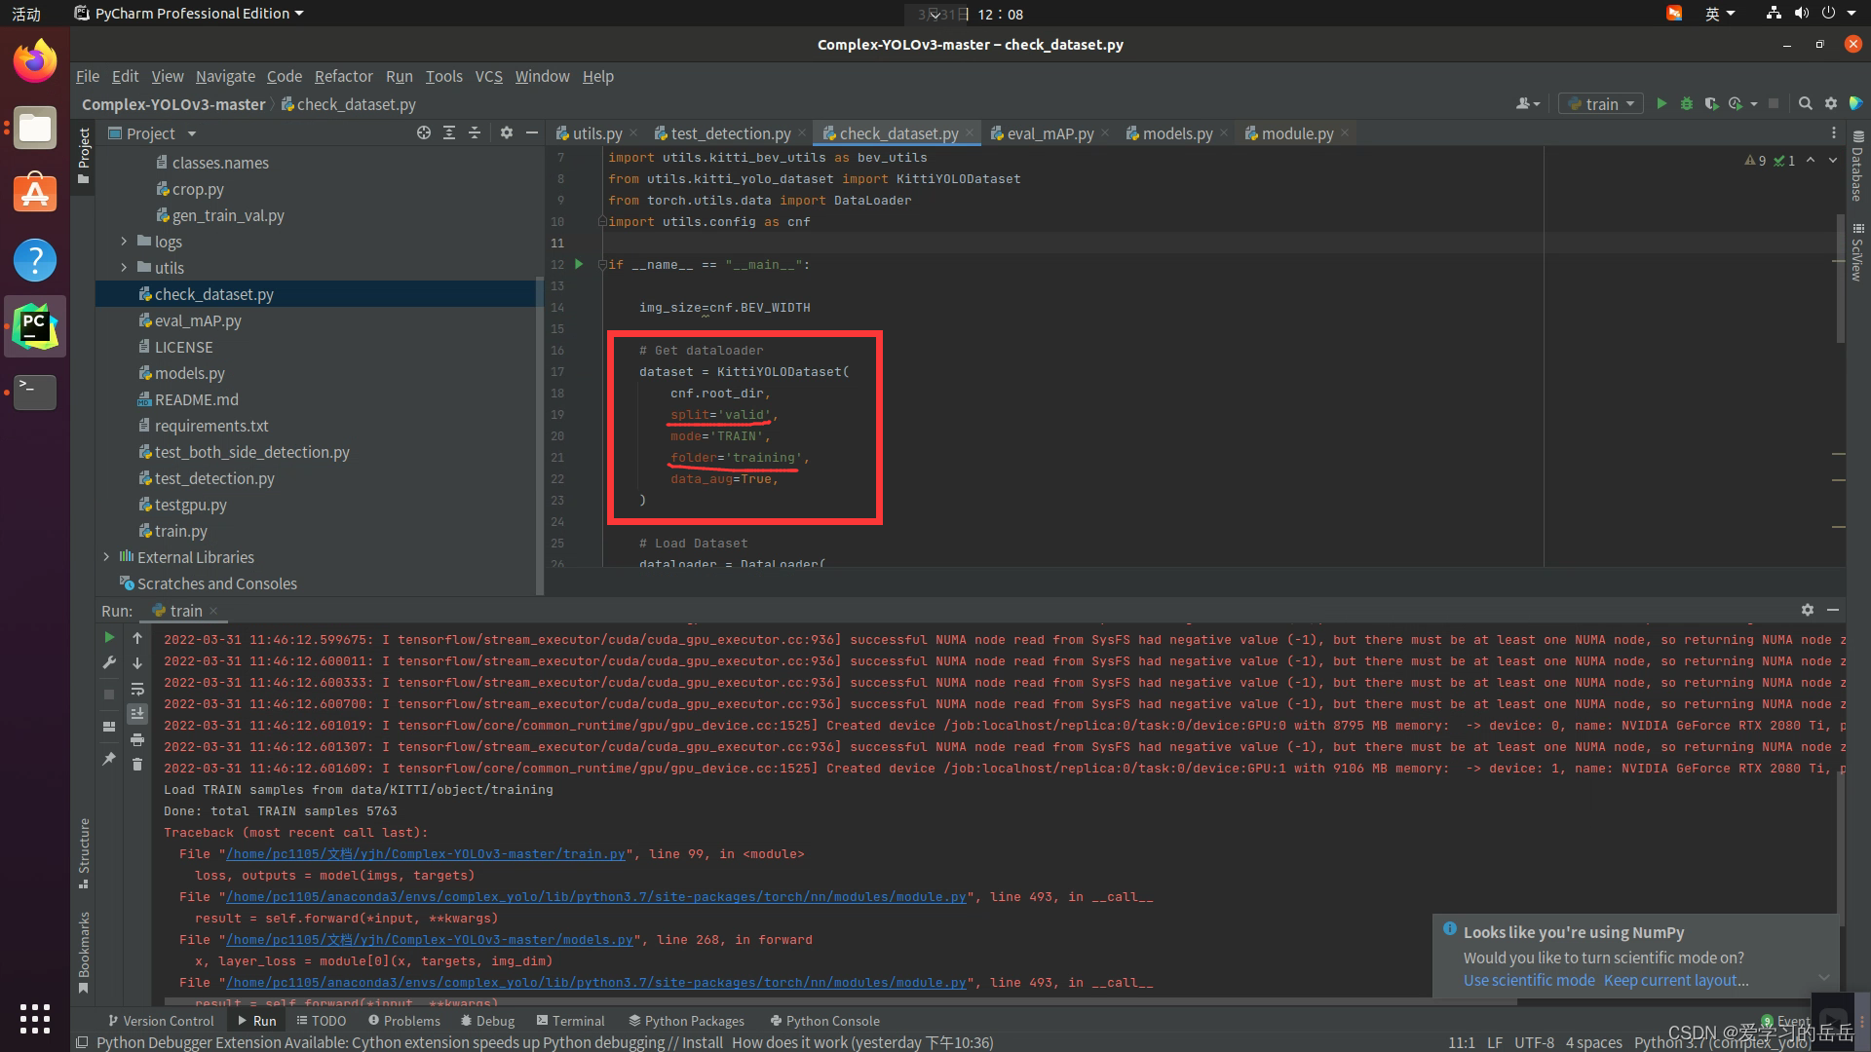Screen dimensions: 1871x1052
Task: Rerun train using Run panel play icon
Action: 109,637
